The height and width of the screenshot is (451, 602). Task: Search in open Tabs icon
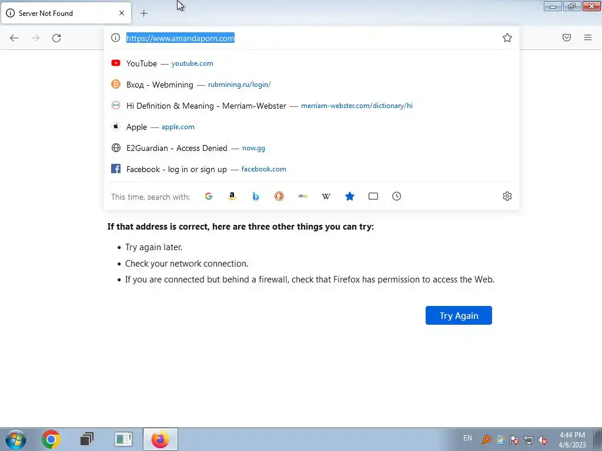(x=373, y=196)
